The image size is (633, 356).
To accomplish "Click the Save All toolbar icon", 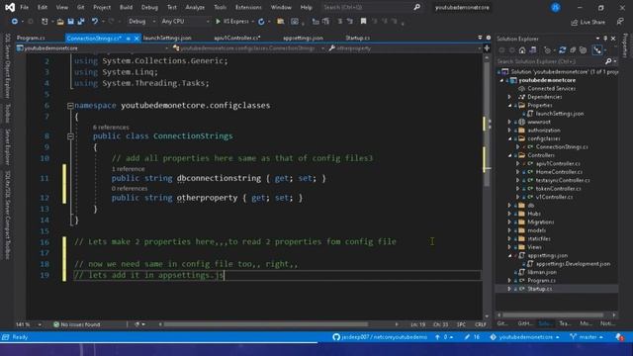I will pos(81,22).
